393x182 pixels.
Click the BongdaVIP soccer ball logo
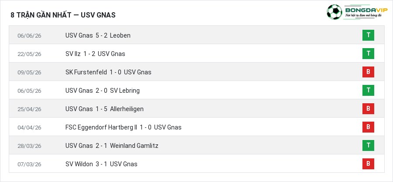(334, 12)
